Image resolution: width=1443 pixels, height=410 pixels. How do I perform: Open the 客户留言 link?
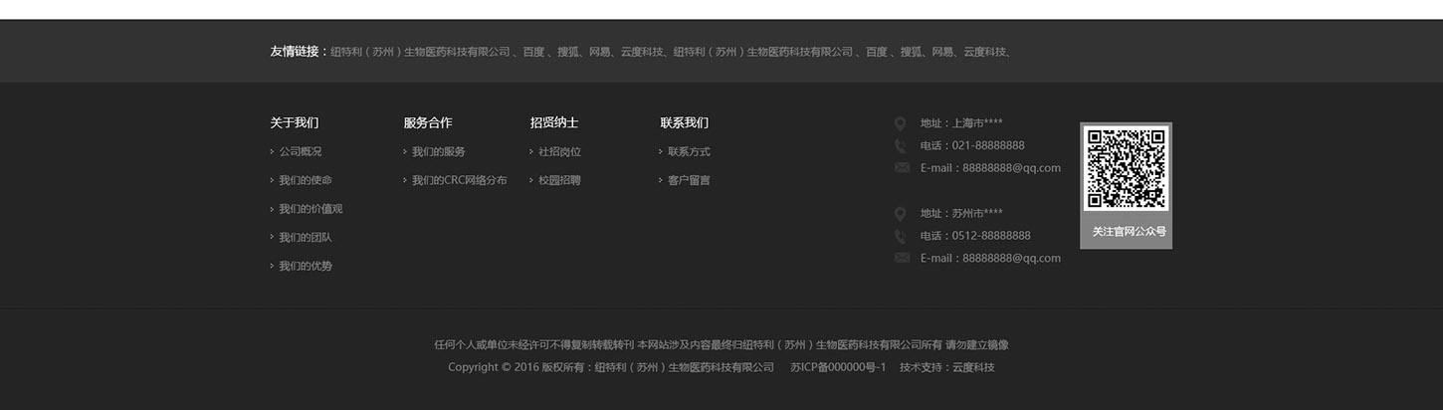(689, 181)
